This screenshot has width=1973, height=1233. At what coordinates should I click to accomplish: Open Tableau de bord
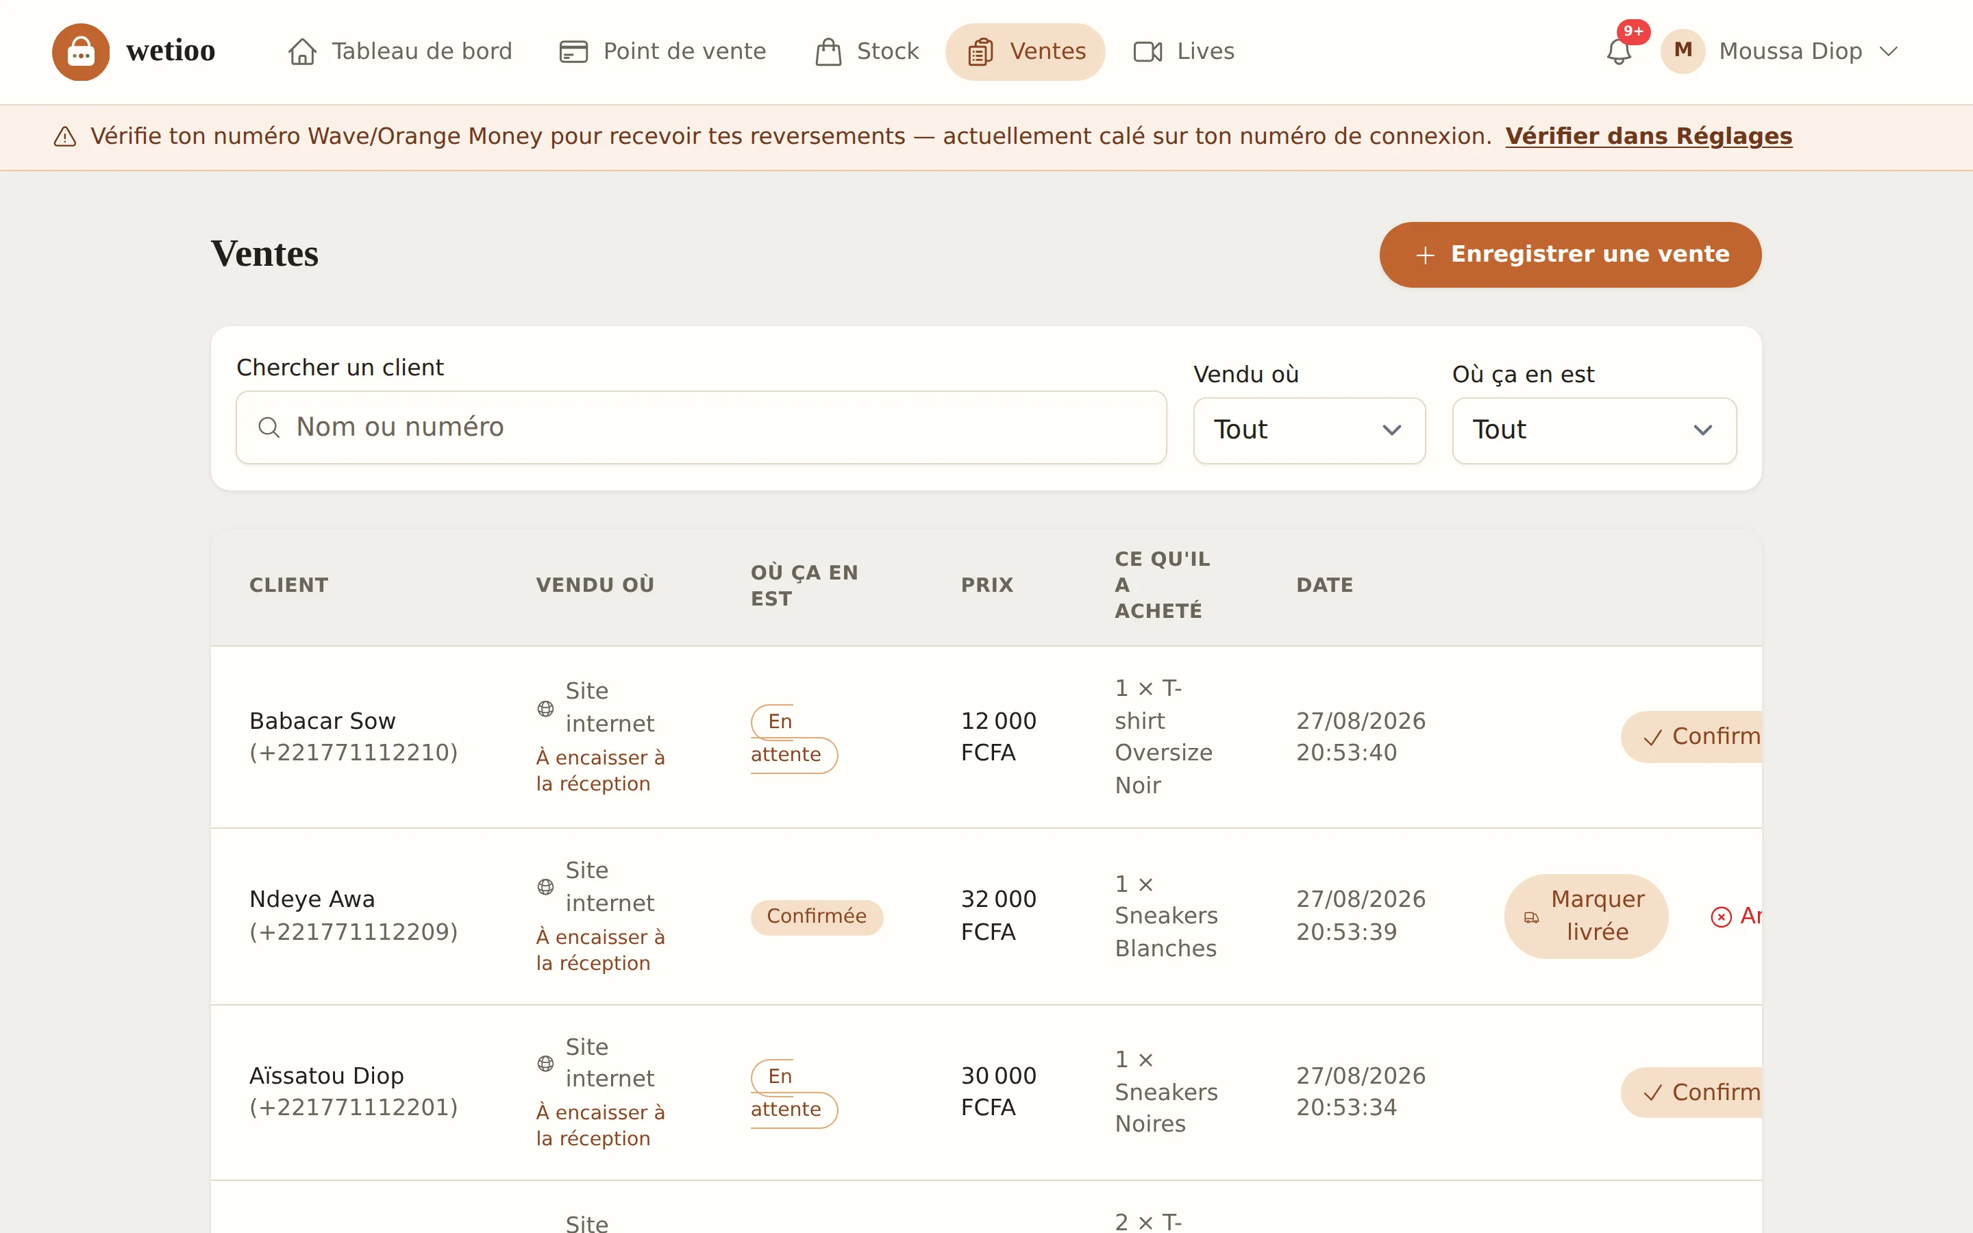click(x=399, y=51)
